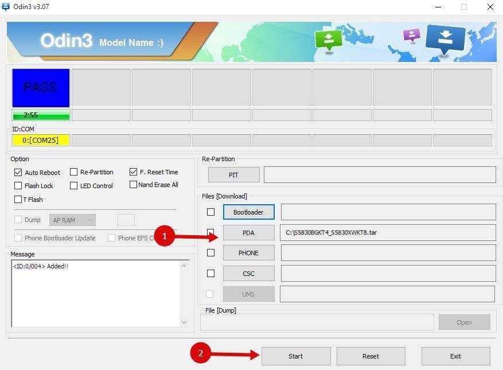Enable the Nand Erase All checkbox

point(133,185)
